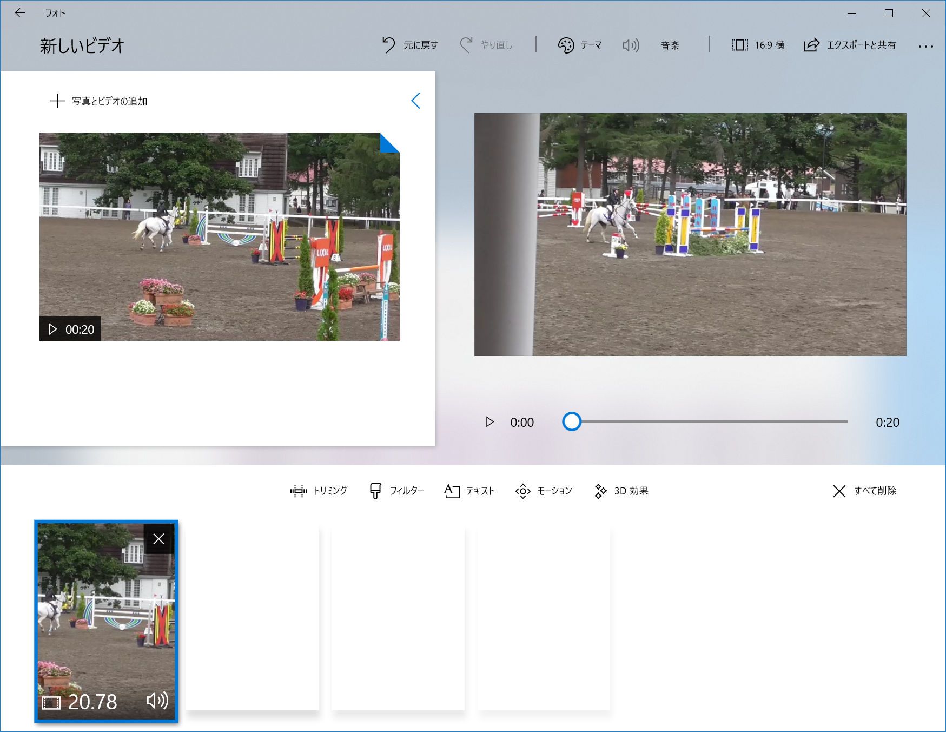
Task: Mute video using the top speaker icon
Action: click(x=631, y=45)
